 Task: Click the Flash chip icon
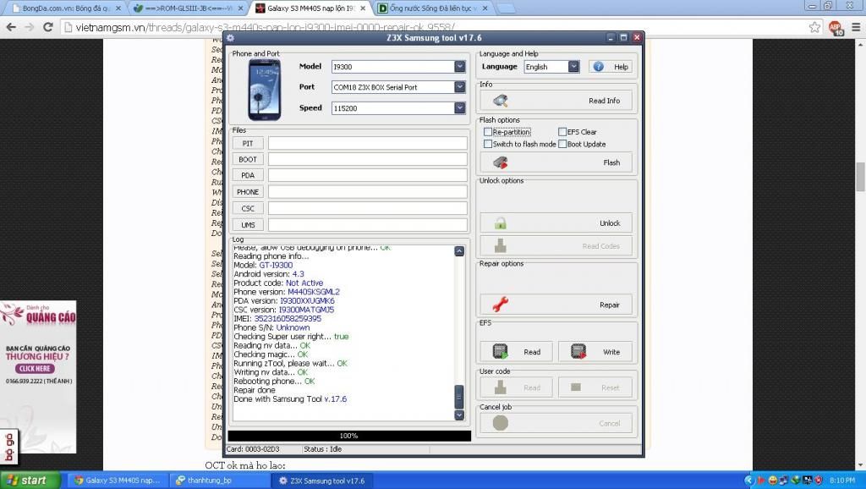click(501, 162)
